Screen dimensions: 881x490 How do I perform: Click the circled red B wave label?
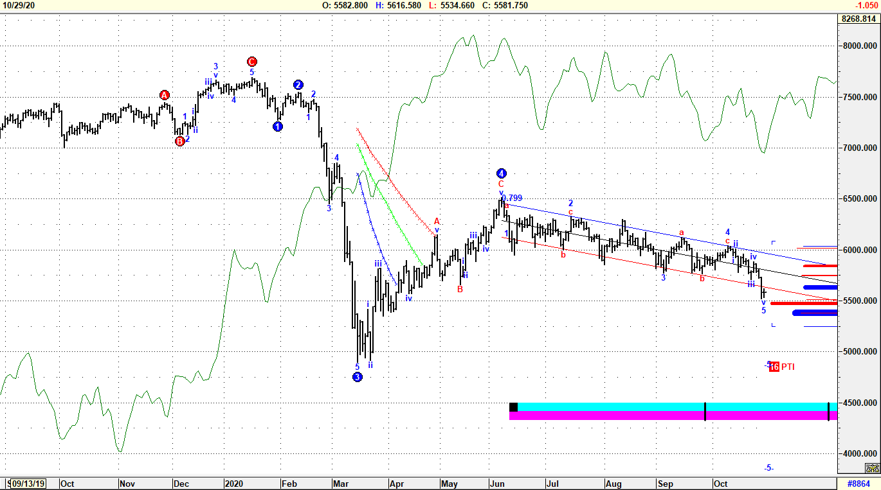tap(180, 141)
